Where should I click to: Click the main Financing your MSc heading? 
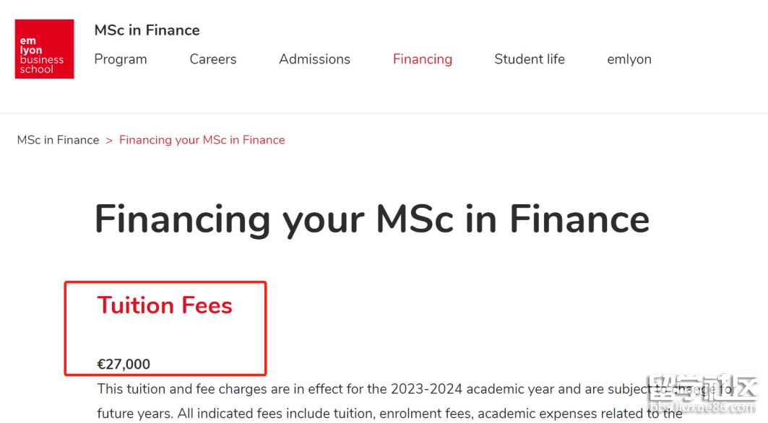point(372,219)
